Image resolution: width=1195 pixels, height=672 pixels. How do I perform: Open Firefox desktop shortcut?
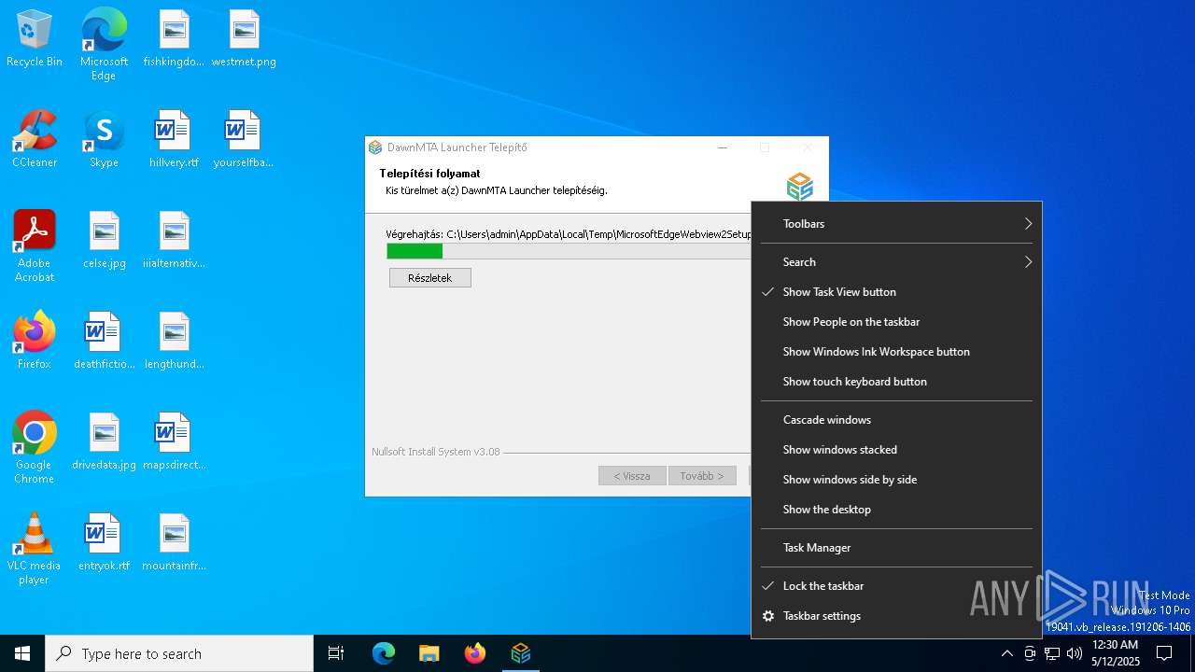click(x=35, y=342)
